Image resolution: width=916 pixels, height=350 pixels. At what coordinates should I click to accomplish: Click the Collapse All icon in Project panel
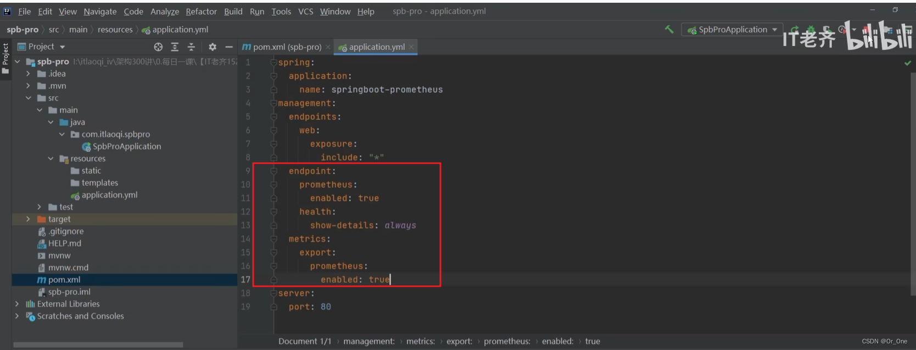[x=191, y=47]
